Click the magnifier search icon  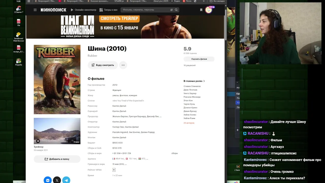coord(176,10)
